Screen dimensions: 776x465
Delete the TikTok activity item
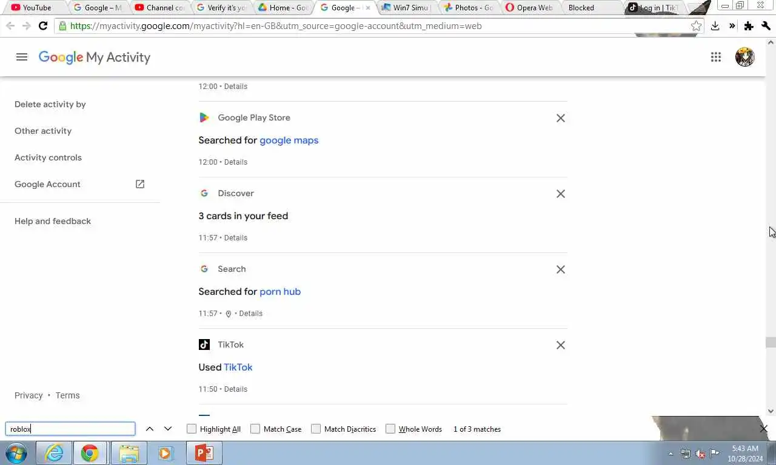point(561,345)
